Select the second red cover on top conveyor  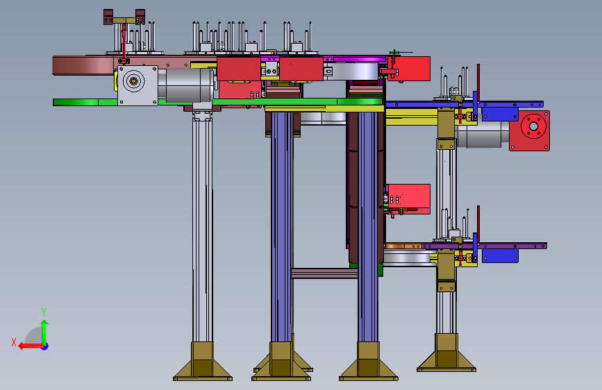[x=301, y=69]
